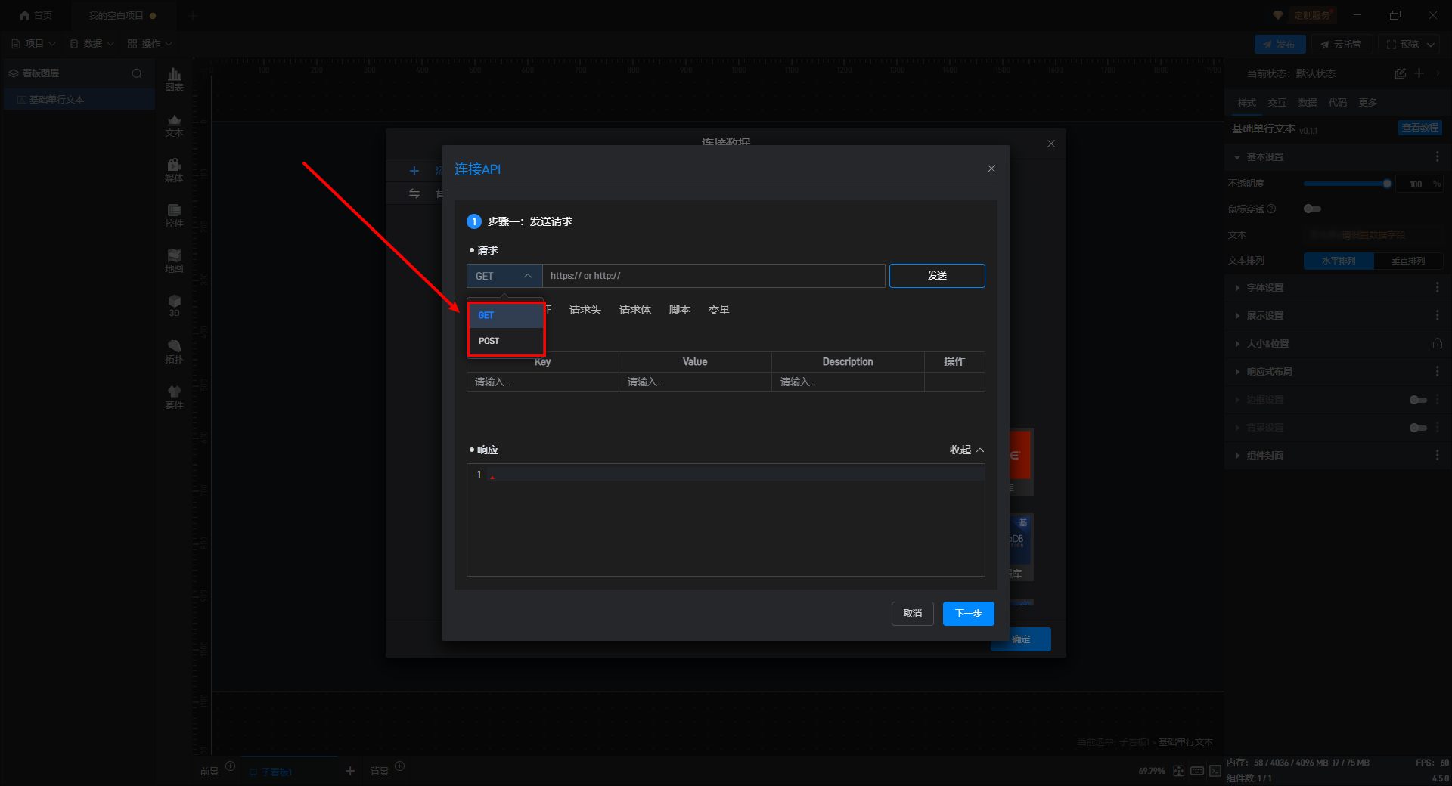Switch to the 变量 tab
The width and height of the screenshot is (1452, 786).
pos(719,310)
